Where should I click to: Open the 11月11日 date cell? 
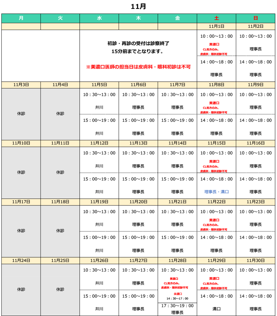pyautogui.click(x=60, y=143)
